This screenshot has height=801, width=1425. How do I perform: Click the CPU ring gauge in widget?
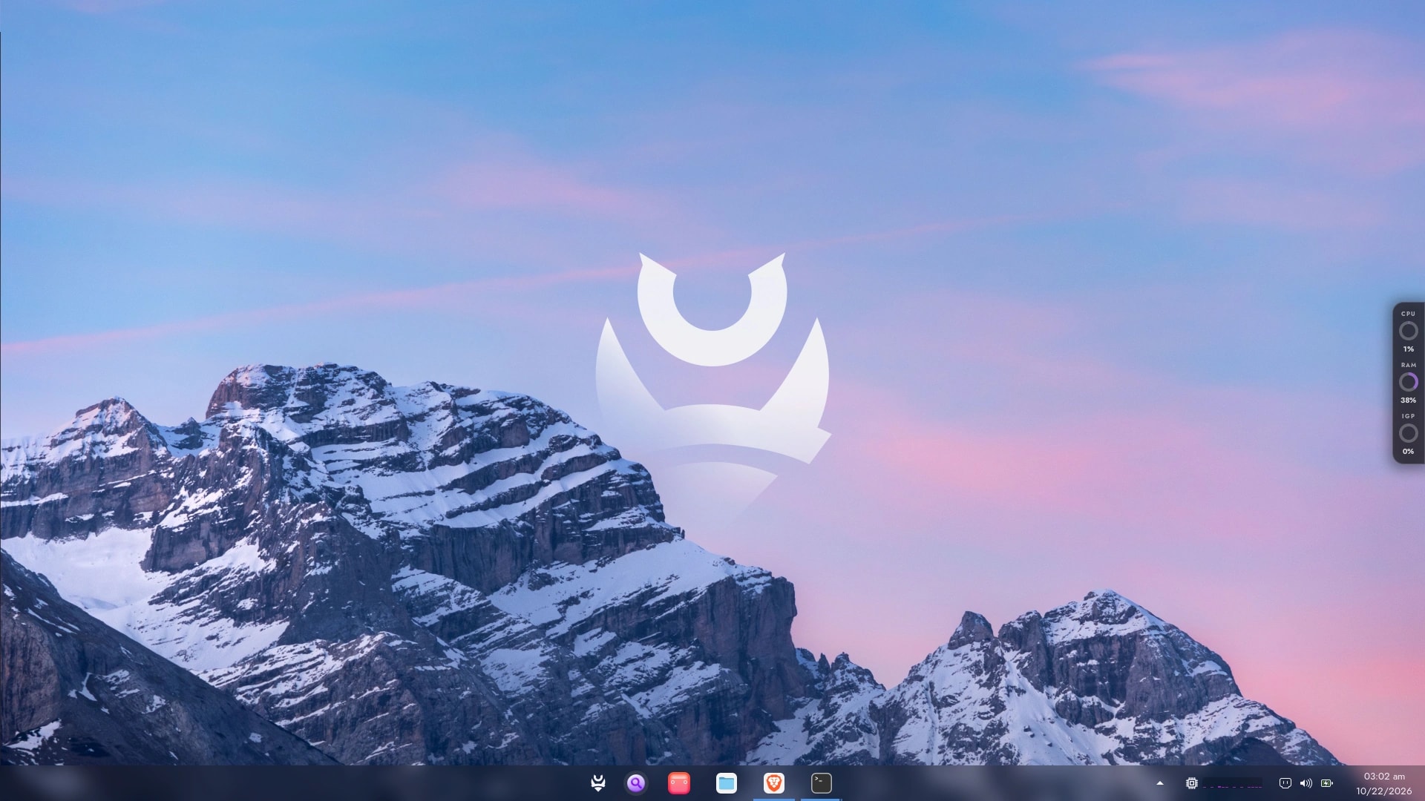(x=1409, y=331)
